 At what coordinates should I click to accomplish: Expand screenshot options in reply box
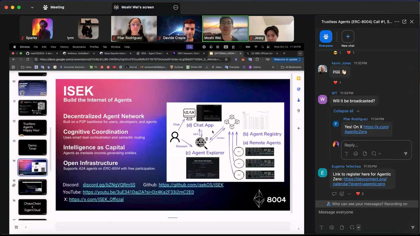[x=380, y=154]
